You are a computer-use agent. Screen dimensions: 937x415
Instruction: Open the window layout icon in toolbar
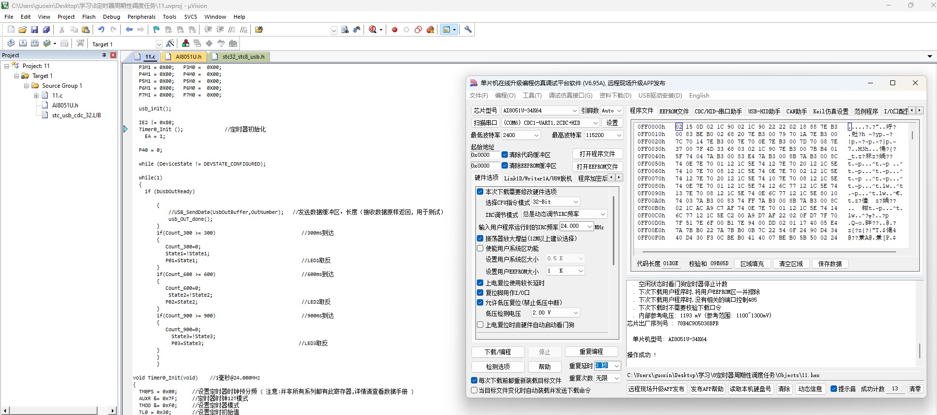coord(446,30)
